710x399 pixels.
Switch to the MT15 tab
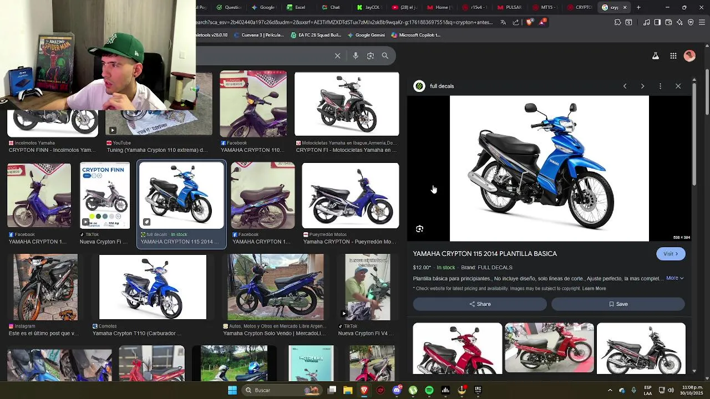pyautogui.click(x=544, y=7)
